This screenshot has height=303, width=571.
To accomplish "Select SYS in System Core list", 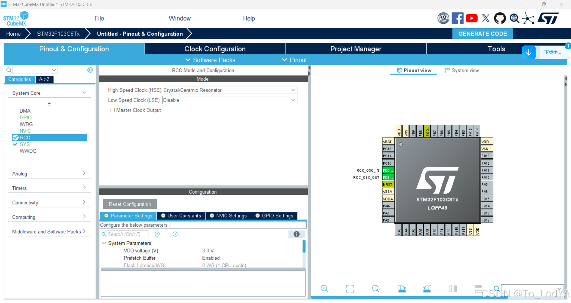I will [x=25, y=144].
